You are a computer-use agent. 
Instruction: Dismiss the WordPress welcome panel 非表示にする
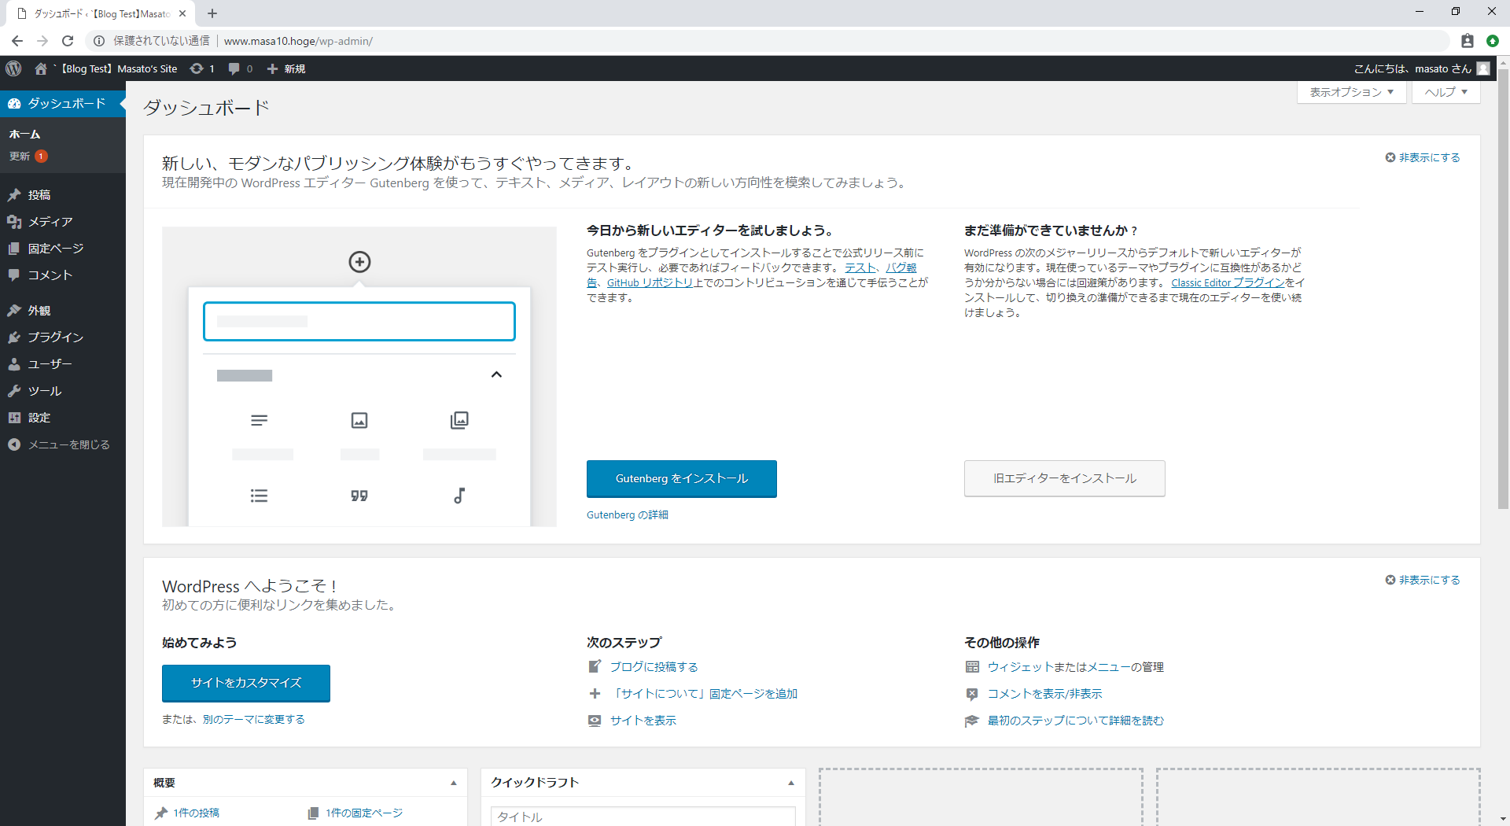pyautogui.click(x=1423, y=580)
